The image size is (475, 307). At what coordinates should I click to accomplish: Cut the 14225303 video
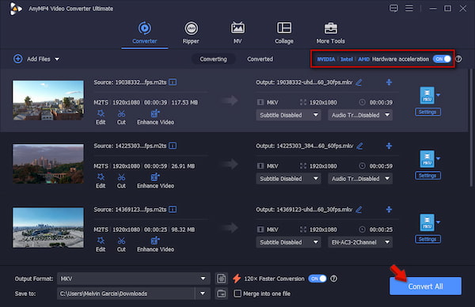(x=121, y=181)
